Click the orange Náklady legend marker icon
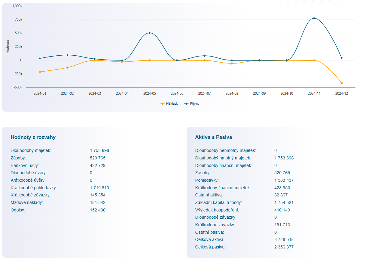Image resolution: width=372 pixels, height=262 pixels. 163,103
